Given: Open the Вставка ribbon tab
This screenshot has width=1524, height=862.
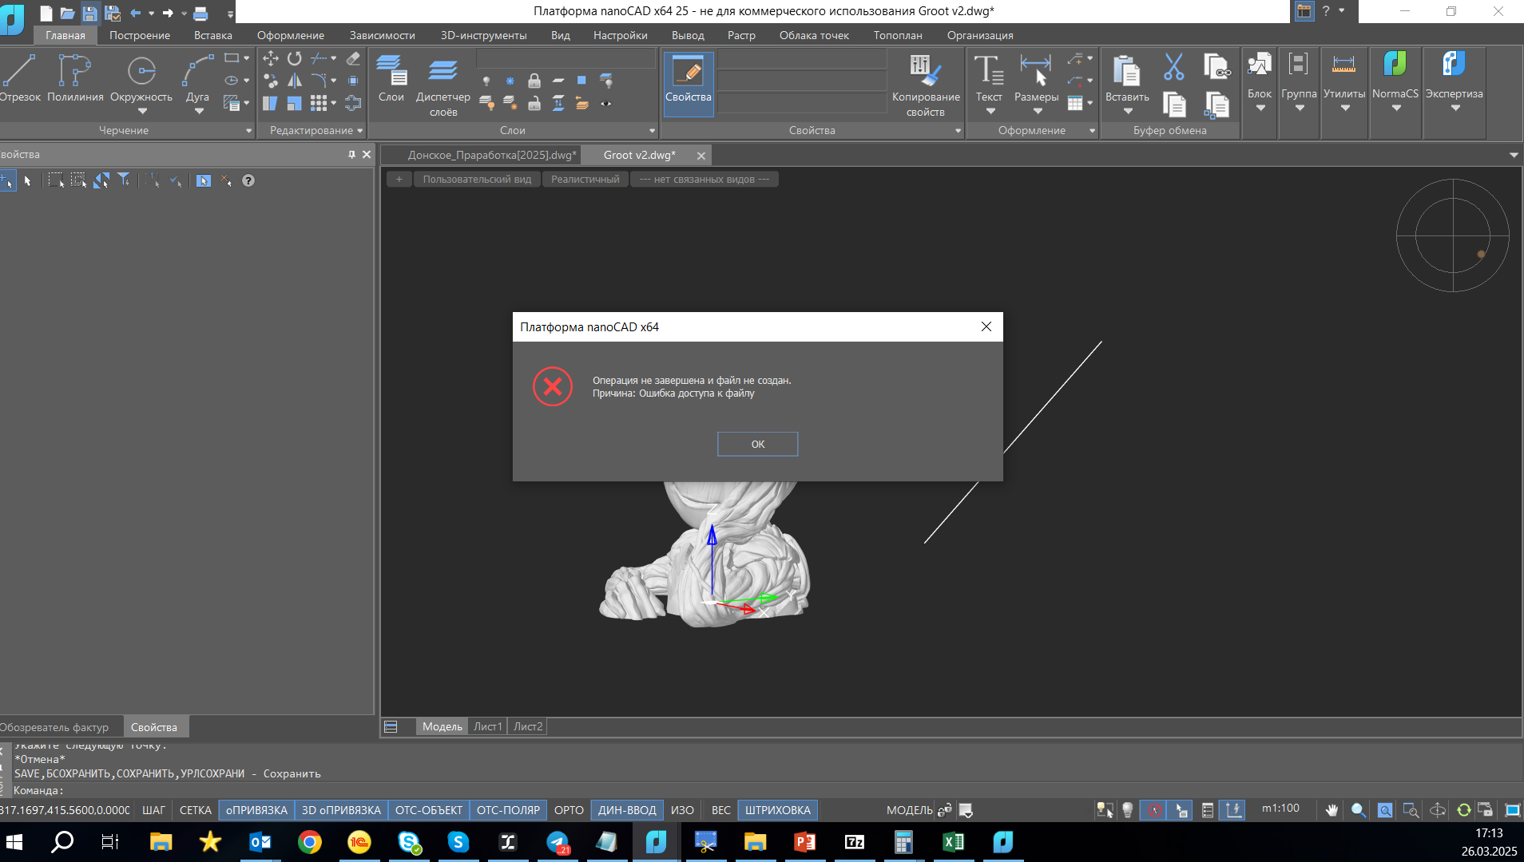Looking at the screenshot, I should click(213, 35).
